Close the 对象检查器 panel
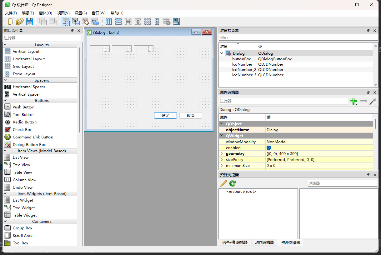The height and width of the screenshot is (255, 381). pyautogui.click(x=375, y=31)
